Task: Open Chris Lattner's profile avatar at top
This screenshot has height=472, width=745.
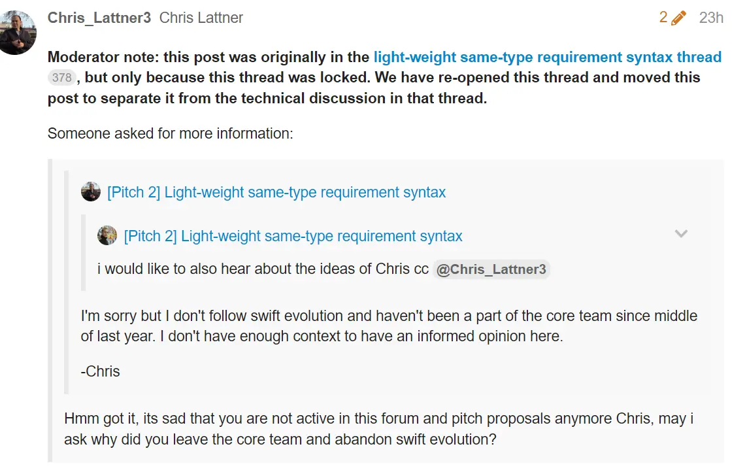Action: (17, 32)
